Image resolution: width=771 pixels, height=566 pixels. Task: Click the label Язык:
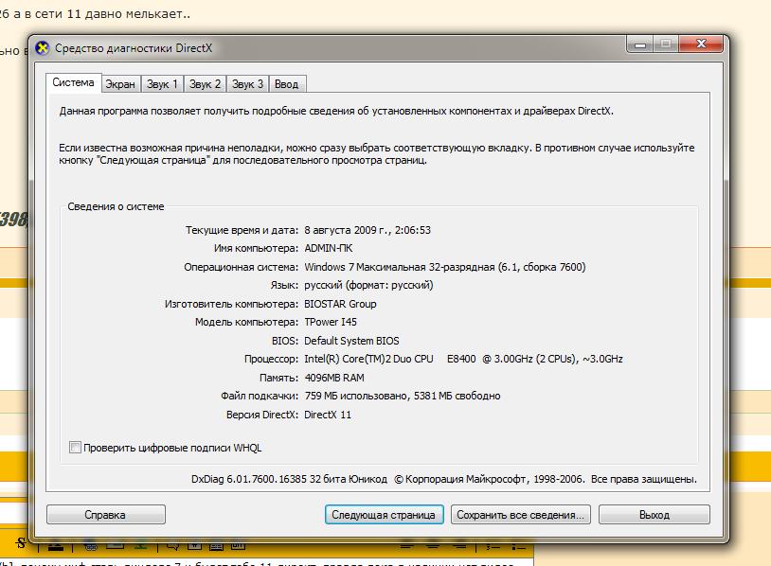pyautogui.click(x=284, y=285)
